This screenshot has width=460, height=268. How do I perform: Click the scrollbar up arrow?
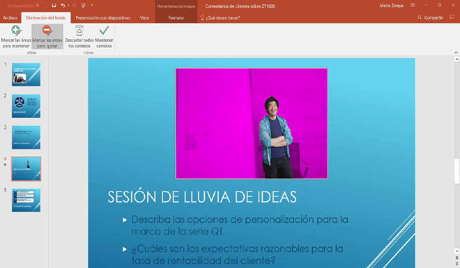(457, 58)
